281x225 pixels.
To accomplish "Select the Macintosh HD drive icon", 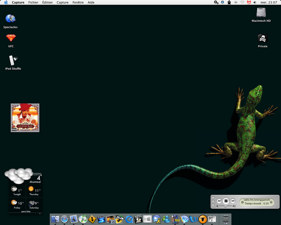I will [x=261, y=13].
